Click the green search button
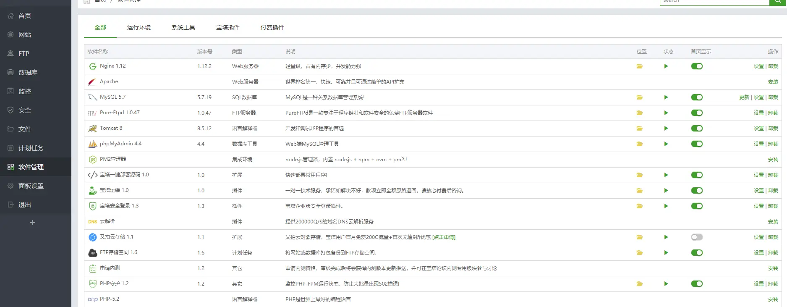The height and width of the screenshot is (307, 787). [x=778, y=2]
